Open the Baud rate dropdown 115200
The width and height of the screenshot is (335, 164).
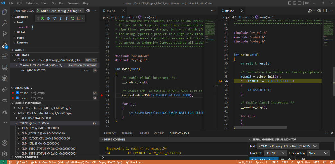click(276, 153)
